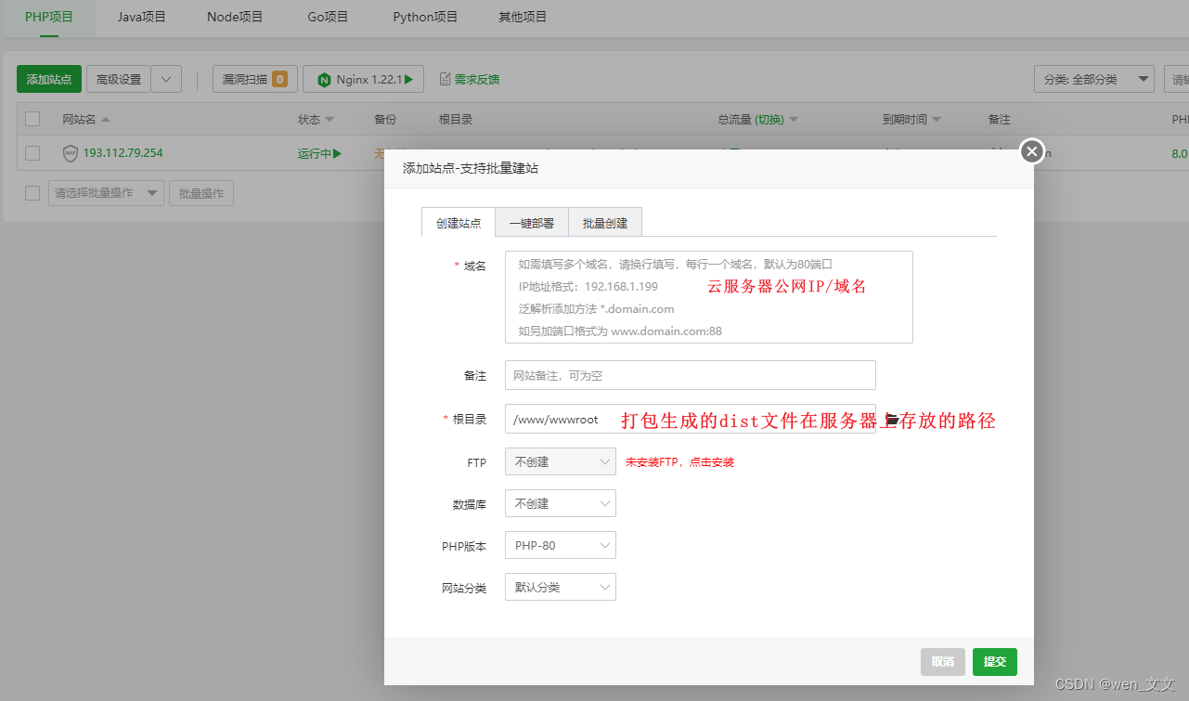Select the 一键部署 tab in dialog
The height and width of the screenshot is (701, 1189).
532,223
